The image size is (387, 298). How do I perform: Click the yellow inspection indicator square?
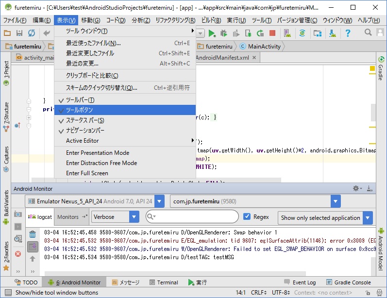coord(372,68)
